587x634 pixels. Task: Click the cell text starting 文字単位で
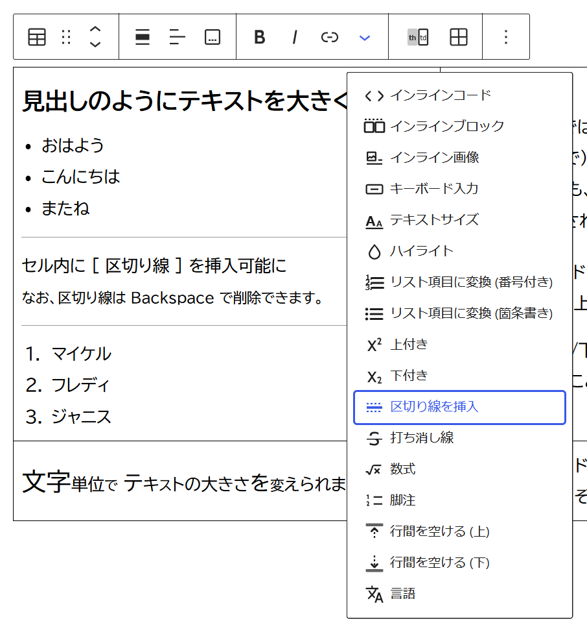click(x=185, y=482)
